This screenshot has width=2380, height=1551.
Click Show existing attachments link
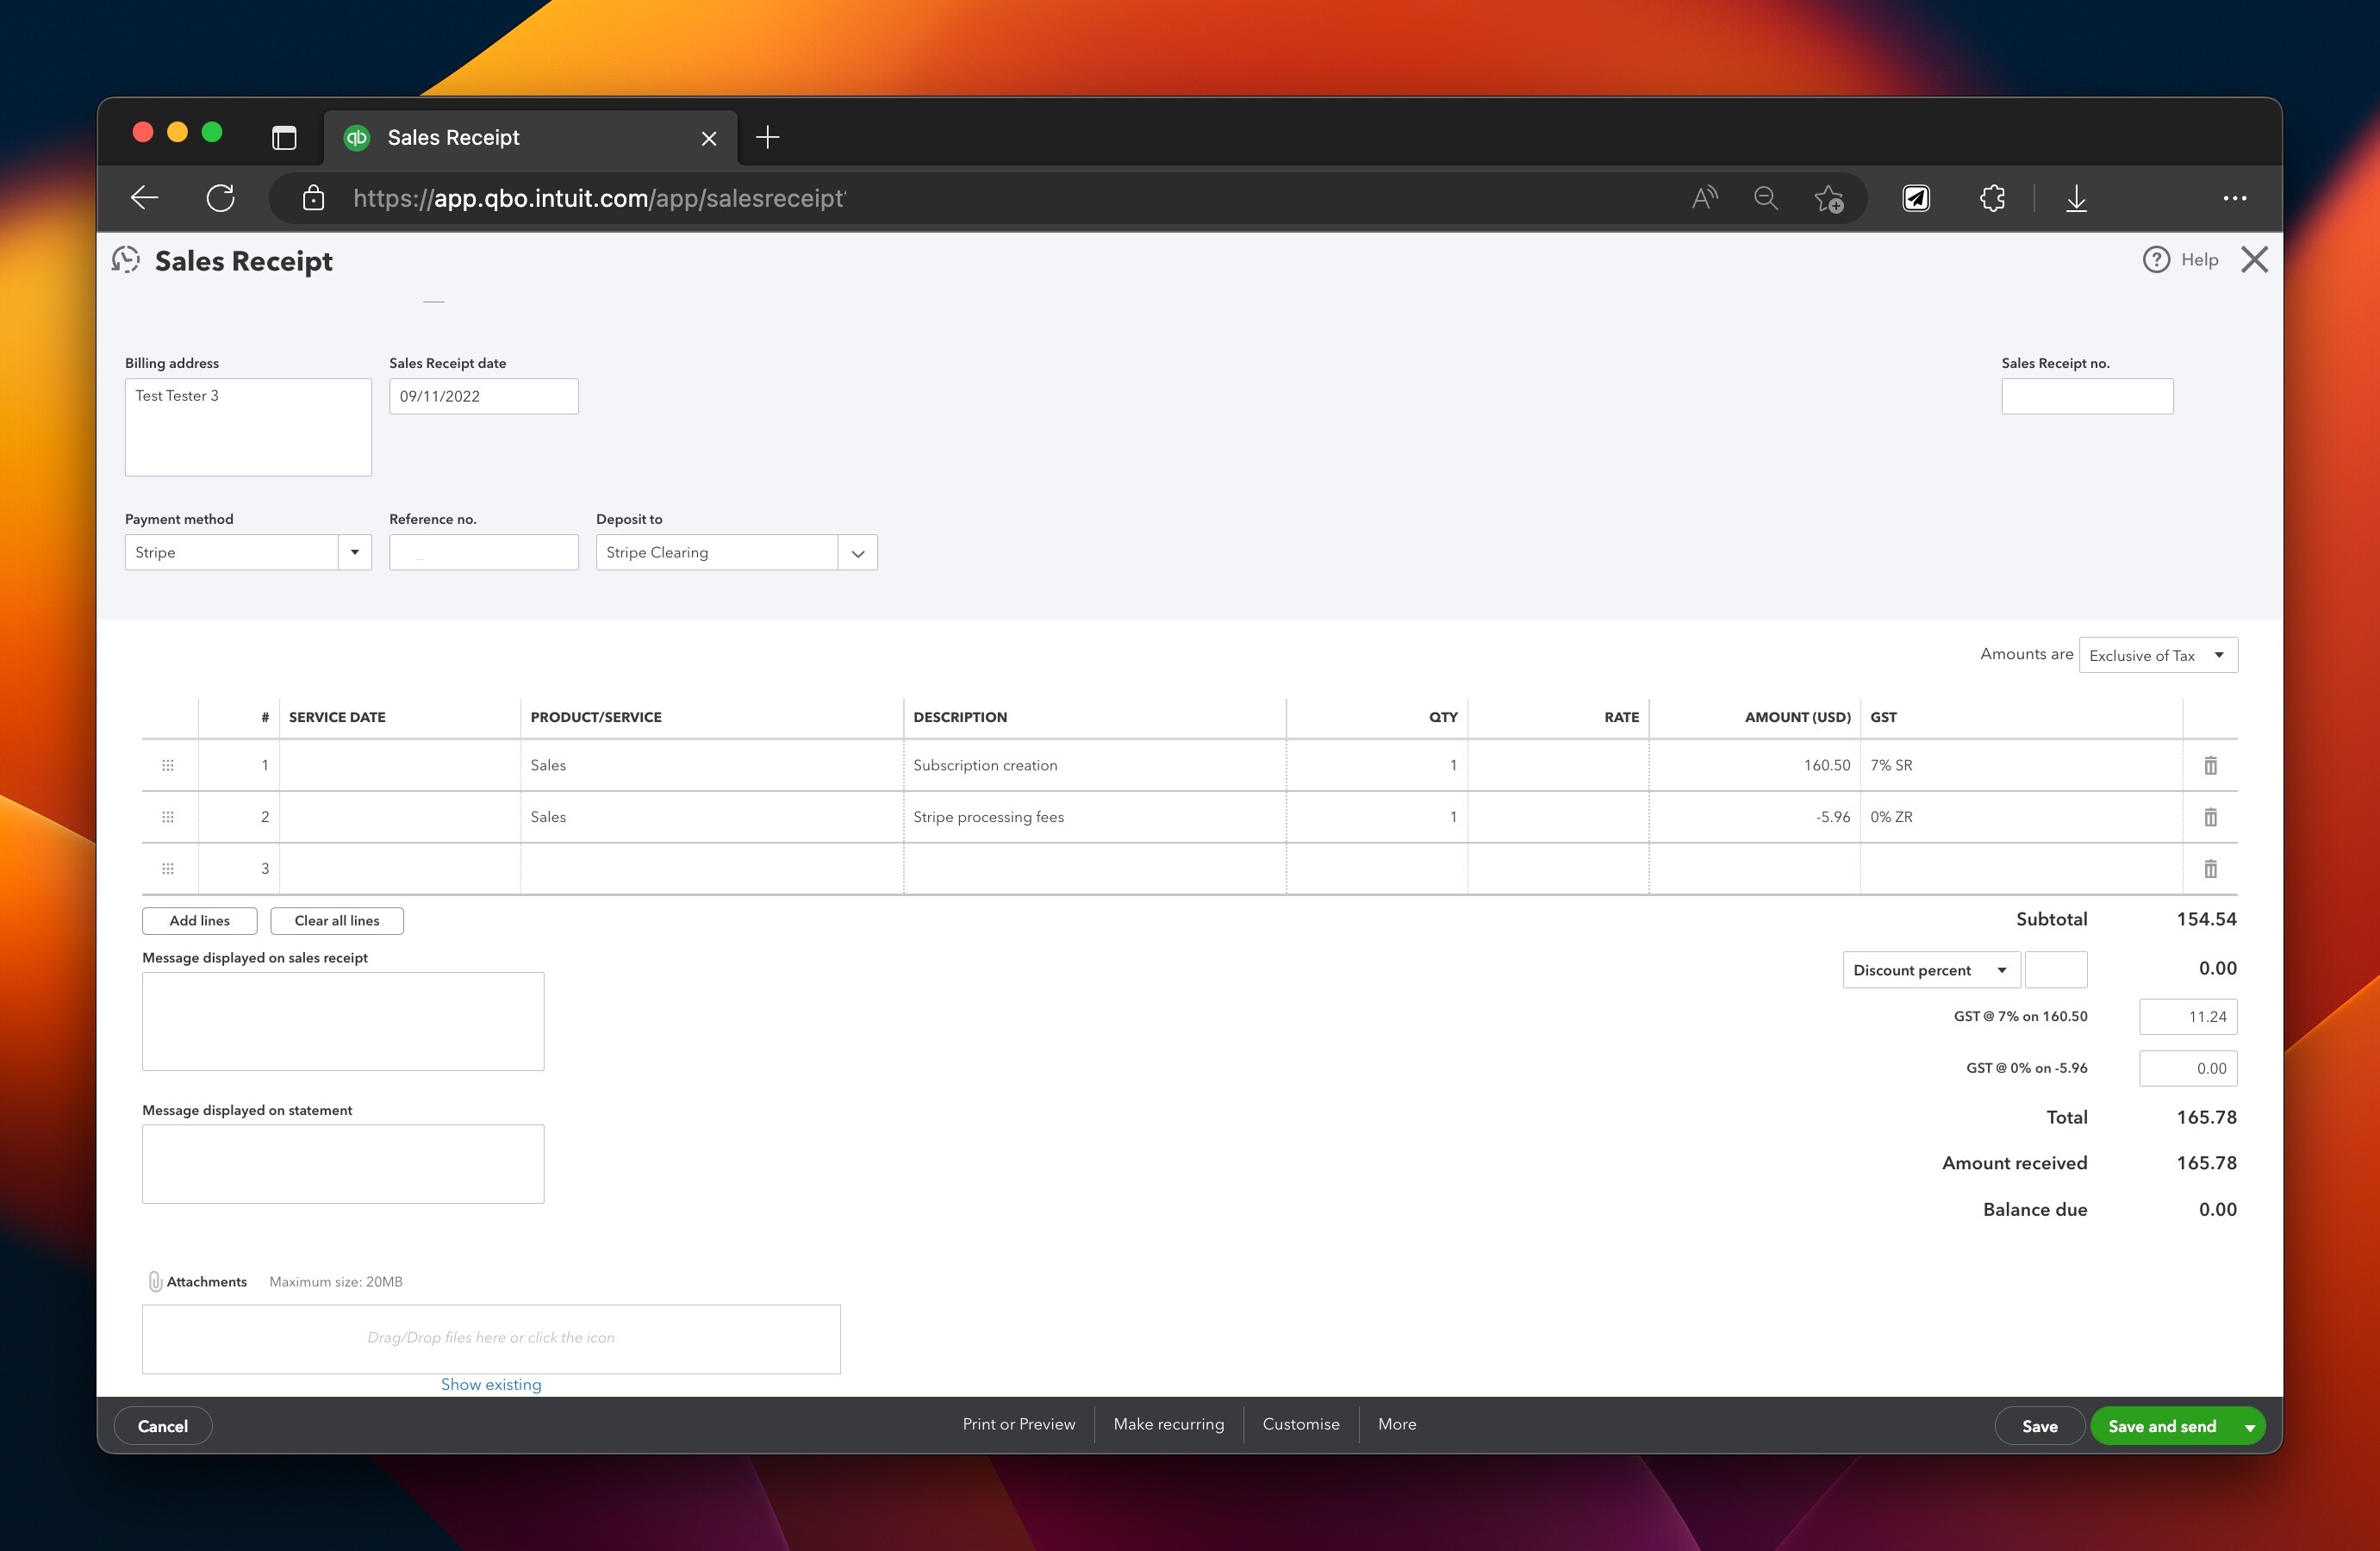[491, 1385]
